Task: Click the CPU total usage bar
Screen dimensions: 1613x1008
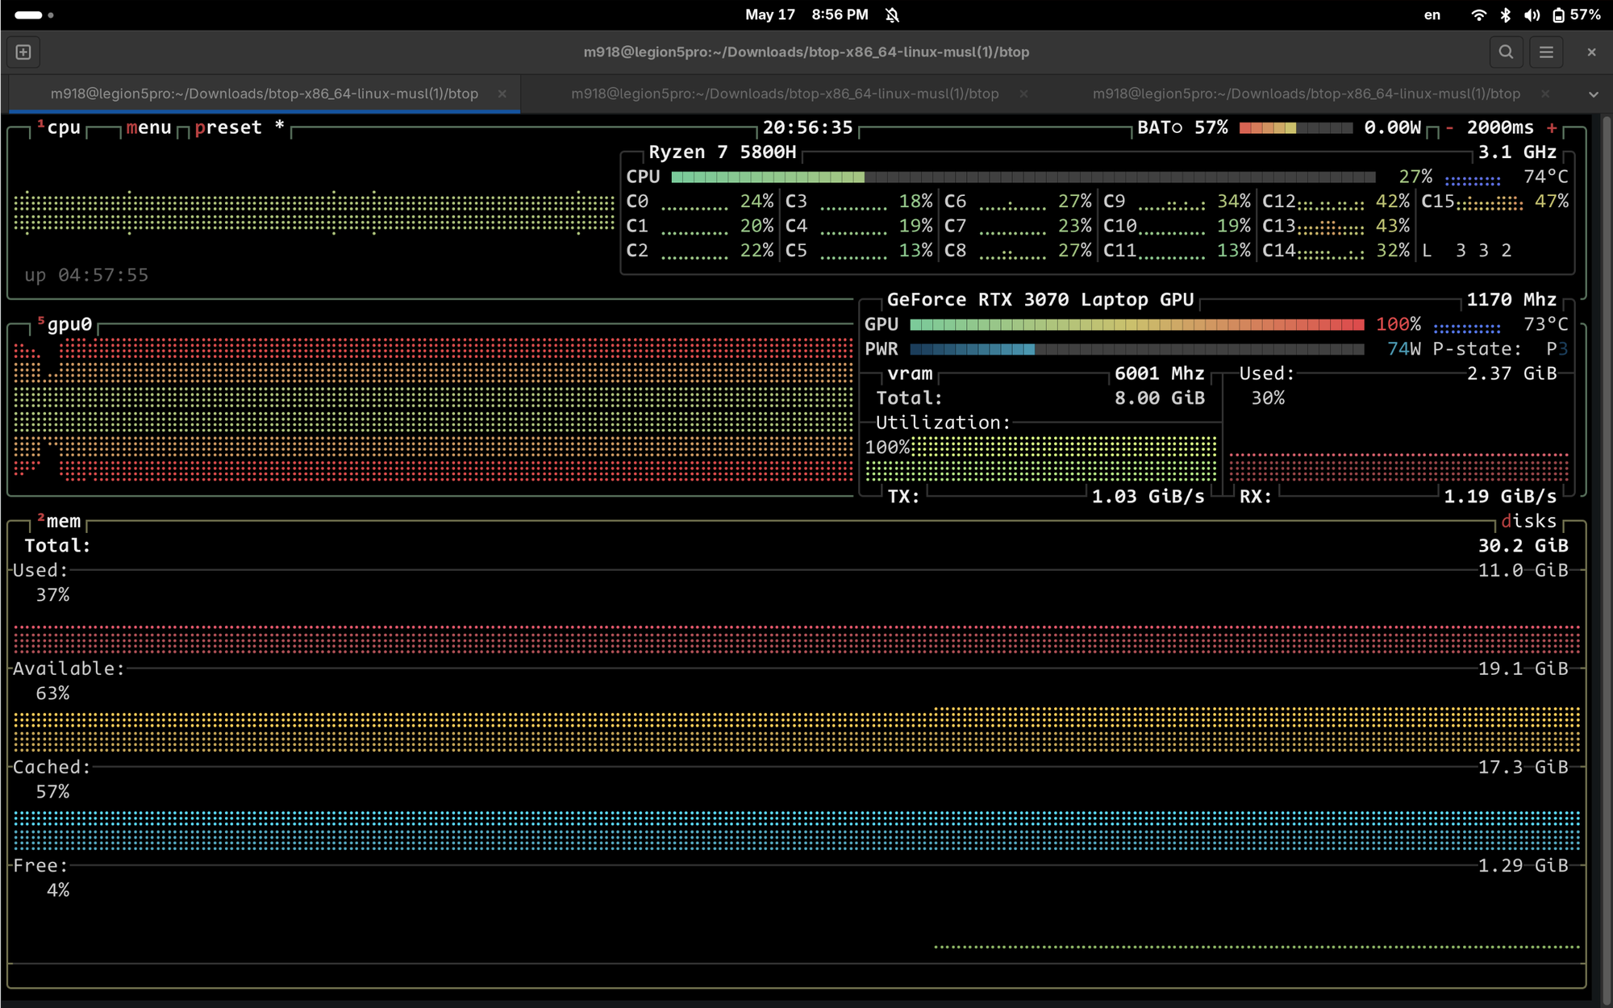Action: (1023, 177)
